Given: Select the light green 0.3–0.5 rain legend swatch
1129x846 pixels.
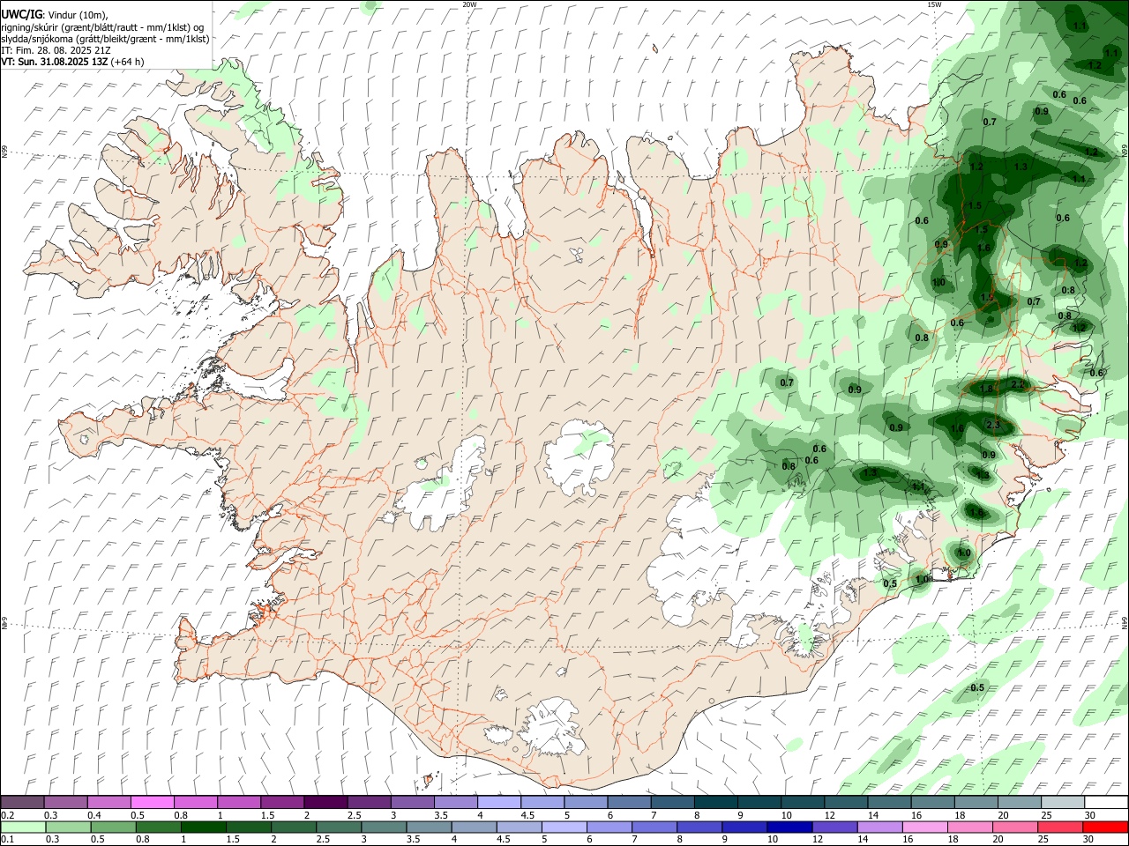Looking at the screenshot, I should pyautogui.click(x=66, y=827).
